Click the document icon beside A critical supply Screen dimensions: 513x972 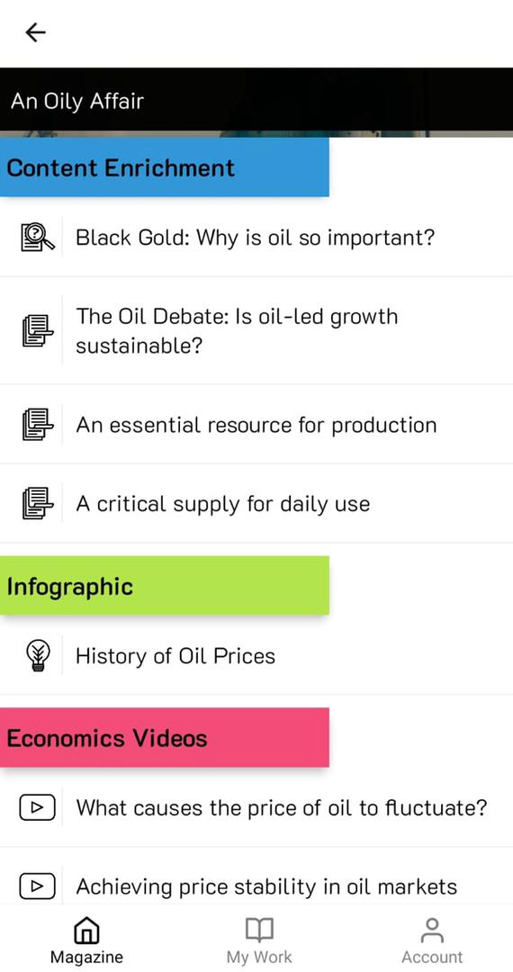coord(38,503)
